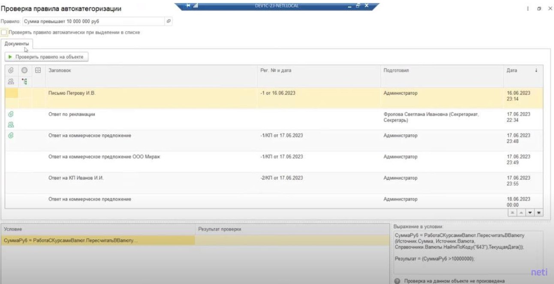Open the Документы tab
554x284 pixels.
pos(17,44)
